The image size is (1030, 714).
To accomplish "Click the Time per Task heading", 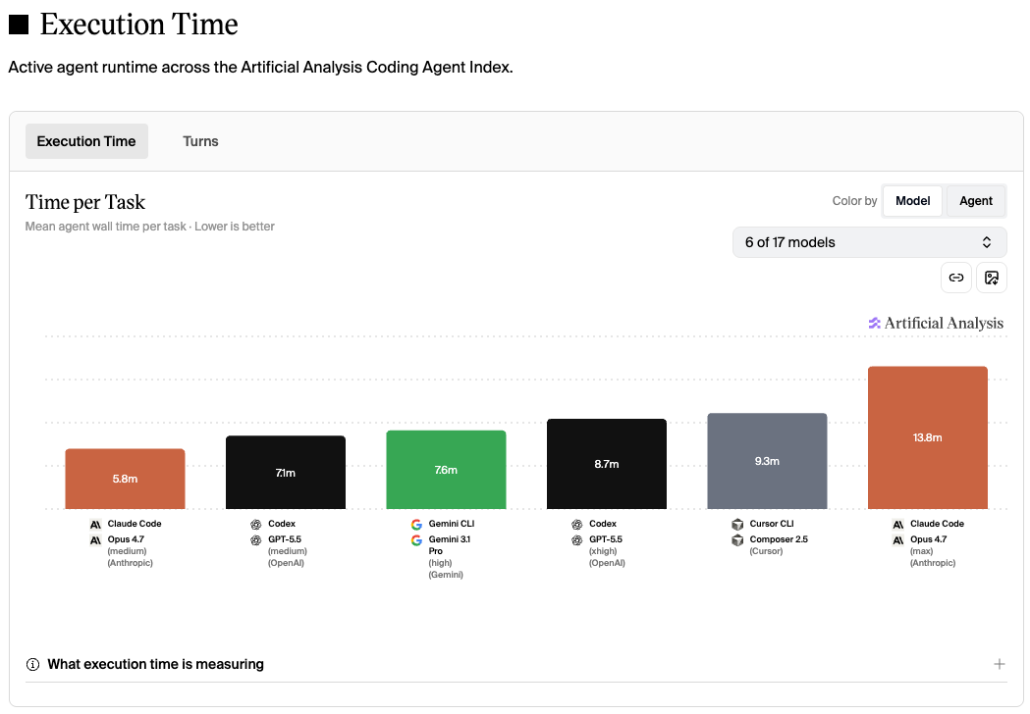I will point(85,202).
